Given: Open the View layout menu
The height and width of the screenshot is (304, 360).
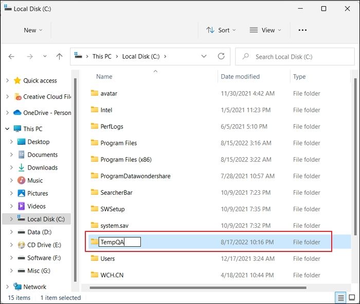Looking at the screenshot, I should 265,30.
